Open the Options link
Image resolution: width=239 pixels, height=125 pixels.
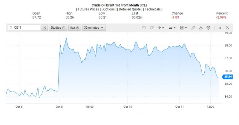click(109, 9)
